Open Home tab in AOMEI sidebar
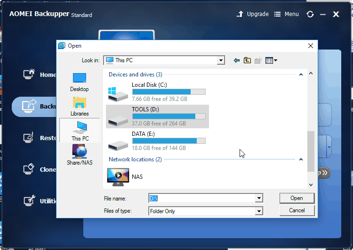This screenshot has width=353, height=250. 40,75
